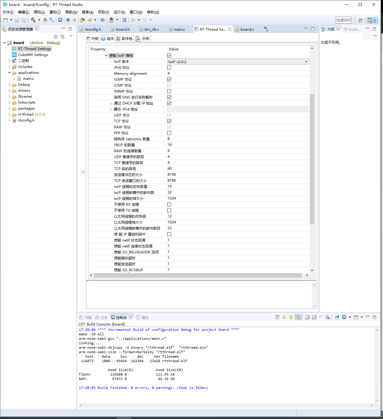The image size is (383, 419).
Task: Click the back navigation arrow icon
Action: 133,20
